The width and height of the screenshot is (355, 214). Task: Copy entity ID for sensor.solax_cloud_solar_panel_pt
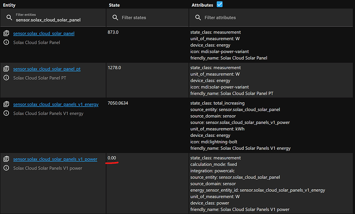coord(6,68)
